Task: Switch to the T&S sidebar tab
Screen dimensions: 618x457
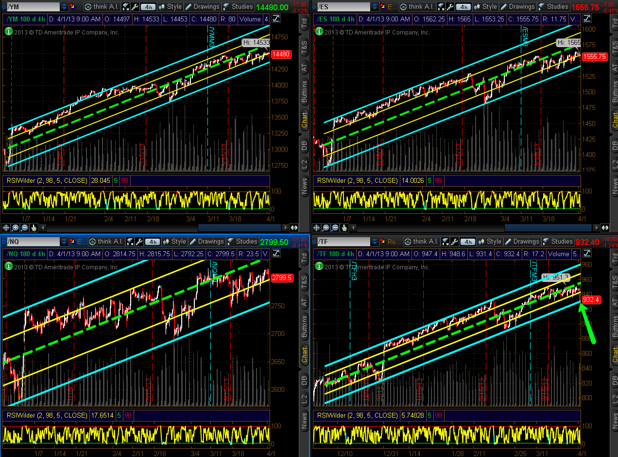Action: (305, 47)
